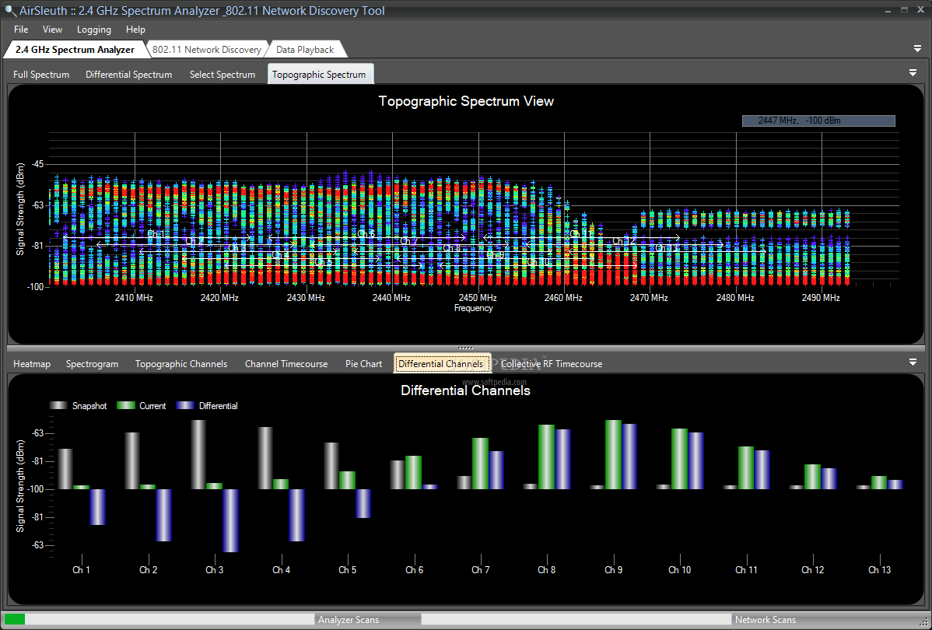Viewport: 932px width, 630px height.
Task: Expand the spectrum views dropdown arrow
Action: [x=913, y=73]
